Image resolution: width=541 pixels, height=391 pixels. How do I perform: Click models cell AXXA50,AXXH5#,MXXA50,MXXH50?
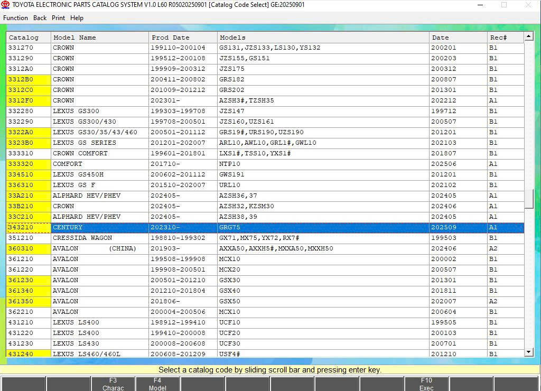pyautogui.click(x=323, y=248)
